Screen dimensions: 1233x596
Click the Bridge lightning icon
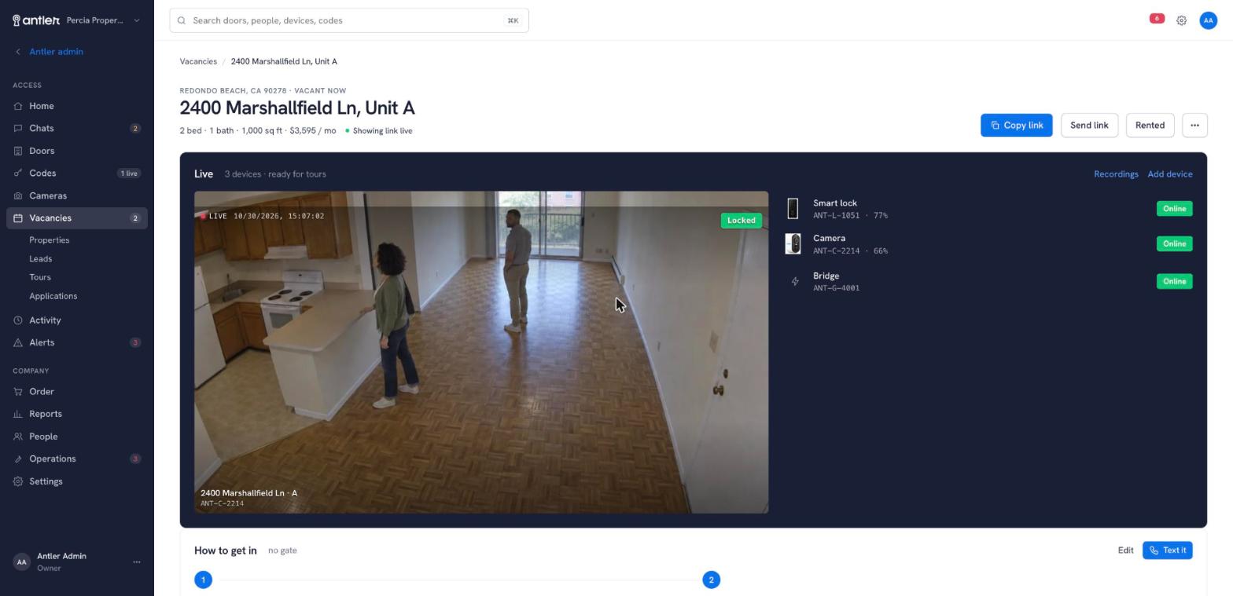click(794, 282)
